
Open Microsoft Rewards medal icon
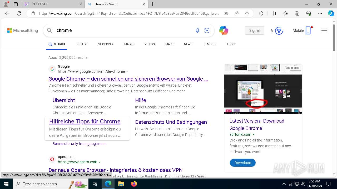(x=279, y=31)
